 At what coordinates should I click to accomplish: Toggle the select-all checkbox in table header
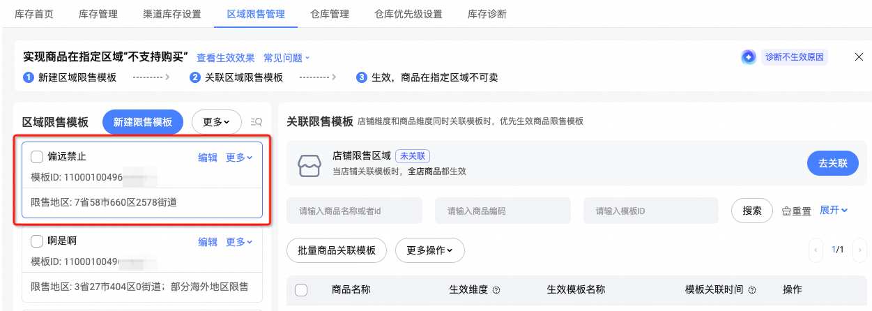click(x=301, y=290)
